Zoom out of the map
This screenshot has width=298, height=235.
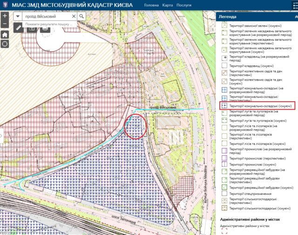click(5, 24)
